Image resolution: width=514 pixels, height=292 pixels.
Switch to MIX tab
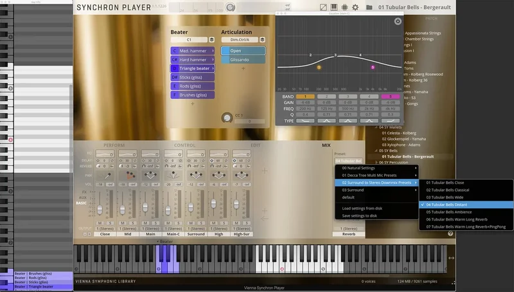pos(326,145)
